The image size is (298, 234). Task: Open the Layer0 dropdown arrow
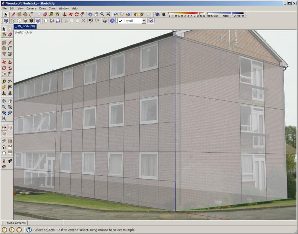(144, 21)
